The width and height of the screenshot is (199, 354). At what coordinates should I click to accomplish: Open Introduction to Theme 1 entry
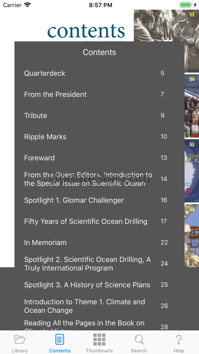(x=85, y=306)
